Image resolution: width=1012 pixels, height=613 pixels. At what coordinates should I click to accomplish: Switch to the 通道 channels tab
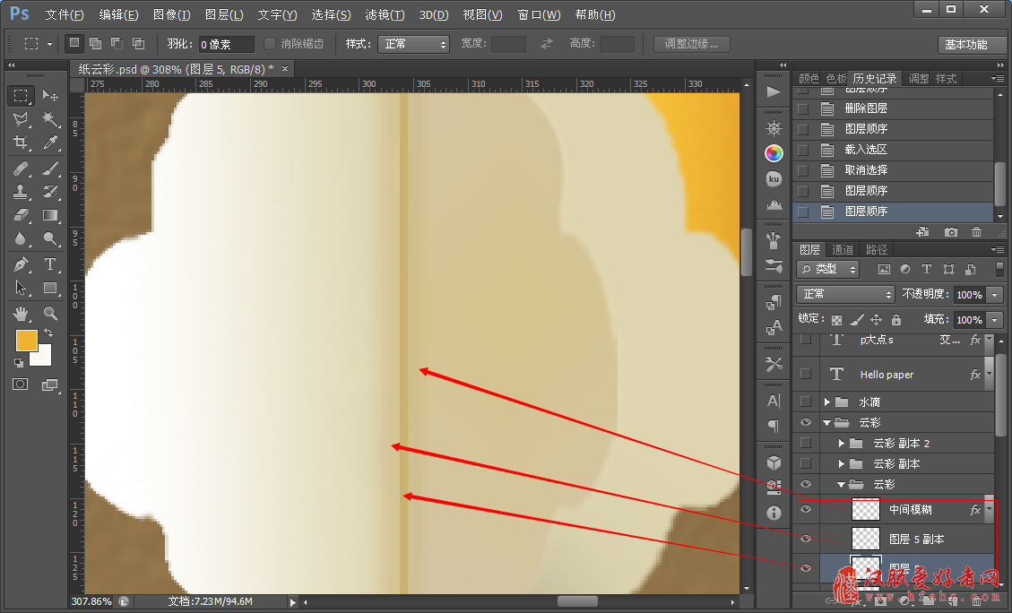click(x=843, y=249)
